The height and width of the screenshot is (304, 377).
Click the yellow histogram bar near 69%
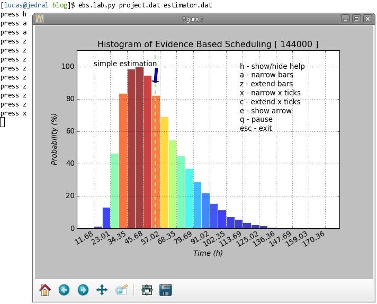click(165, 173)
